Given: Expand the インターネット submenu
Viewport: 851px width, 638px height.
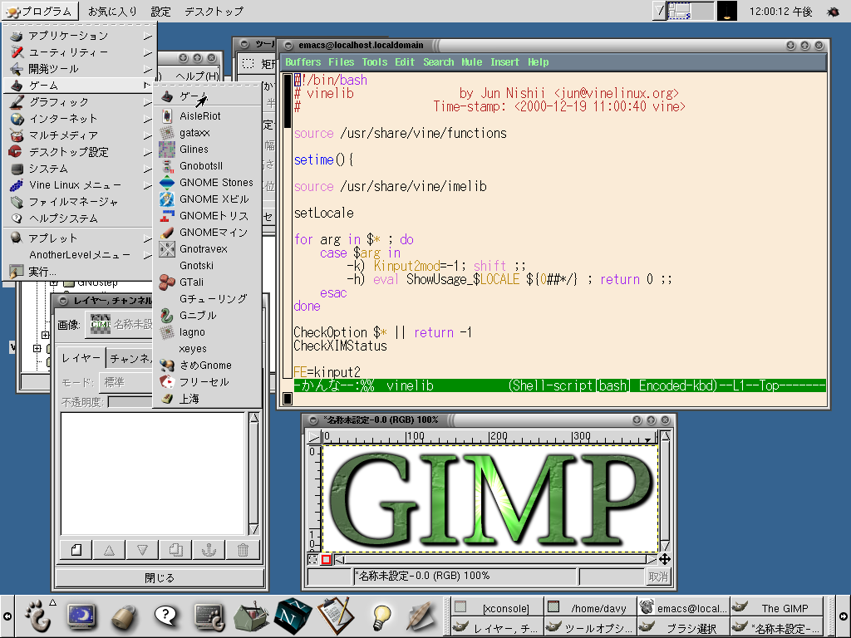Looking at the screenshot, I should click(79, 119).
